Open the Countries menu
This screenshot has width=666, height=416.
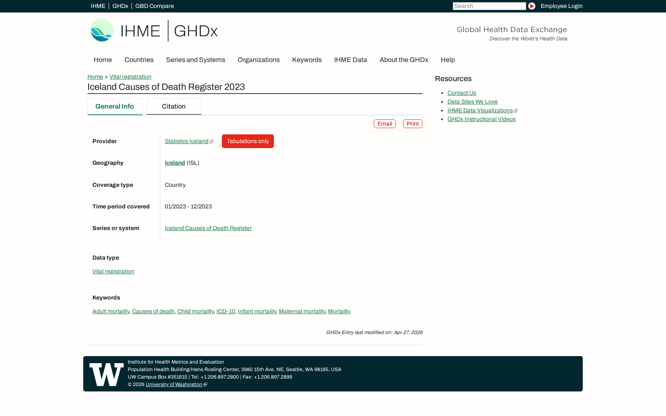click(x=139, y=60)
